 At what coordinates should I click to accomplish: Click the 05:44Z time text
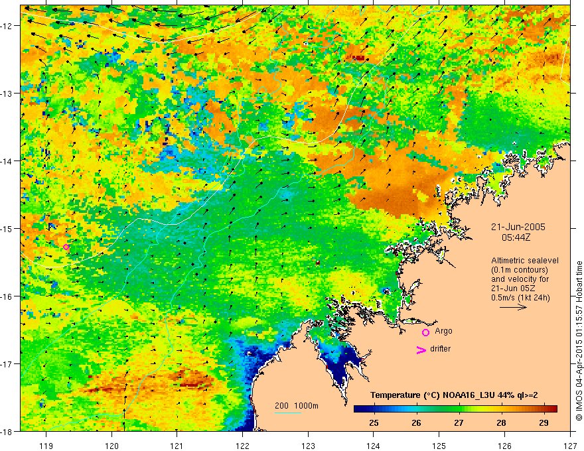coord(516,237)
